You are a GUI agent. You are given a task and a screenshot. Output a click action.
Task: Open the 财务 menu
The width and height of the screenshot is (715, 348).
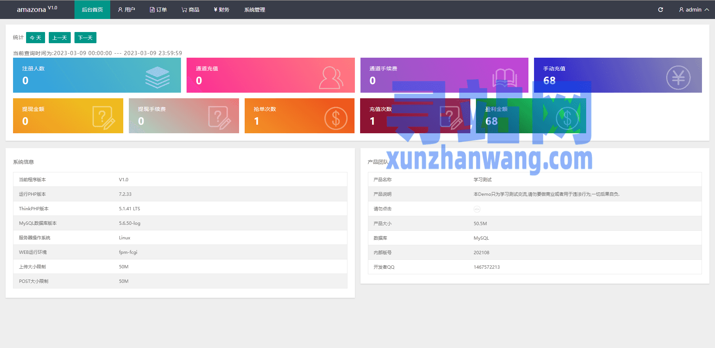(222, 10)
